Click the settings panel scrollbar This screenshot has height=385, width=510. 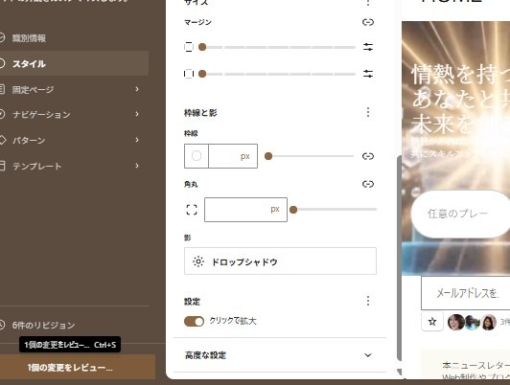399,258
